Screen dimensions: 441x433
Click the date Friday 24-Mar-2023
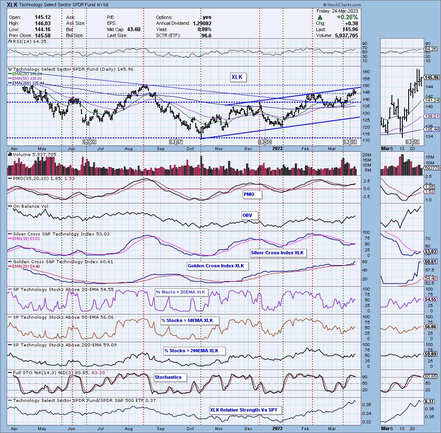(337, 11)
